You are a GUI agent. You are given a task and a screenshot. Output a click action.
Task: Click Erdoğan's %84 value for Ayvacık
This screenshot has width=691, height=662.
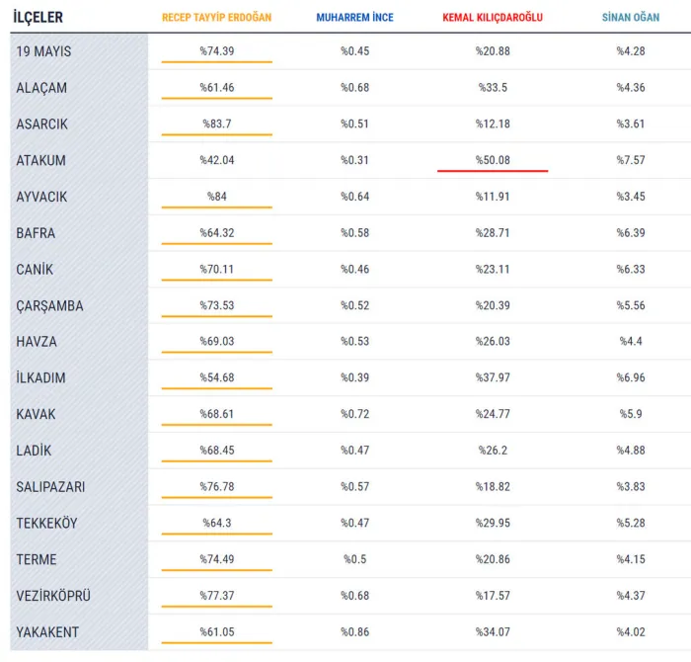217,197
